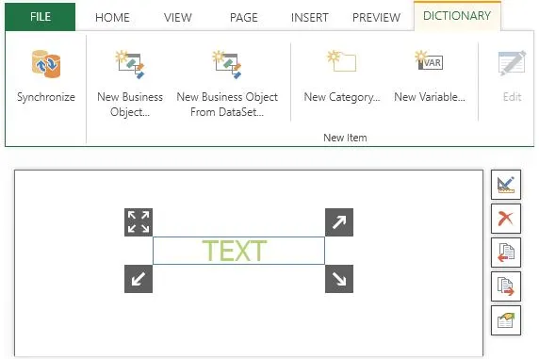Image resolution: width=539 pixels, height=359 pixels.
Task: Click the design ruler checkmark icon
Action: [x=506, y=185]
